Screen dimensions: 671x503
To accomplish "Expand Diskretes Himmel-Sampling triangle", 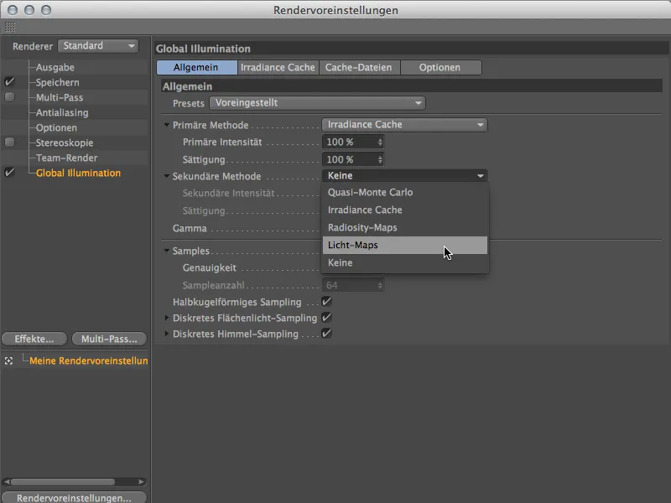I will (166, 334).
